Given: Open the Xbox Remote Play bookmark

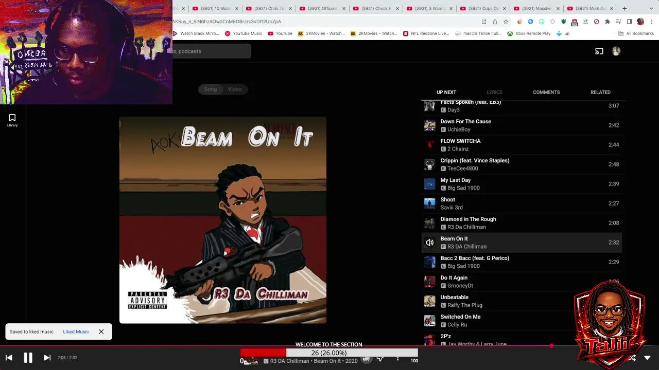Looking at the screenshot, I should coord(529,33).
